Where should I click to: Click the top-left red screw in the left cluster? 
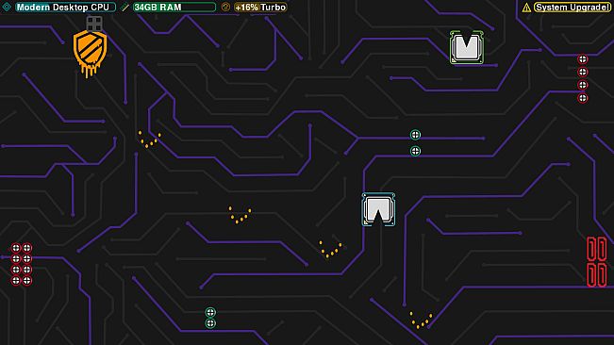point(16,248)
